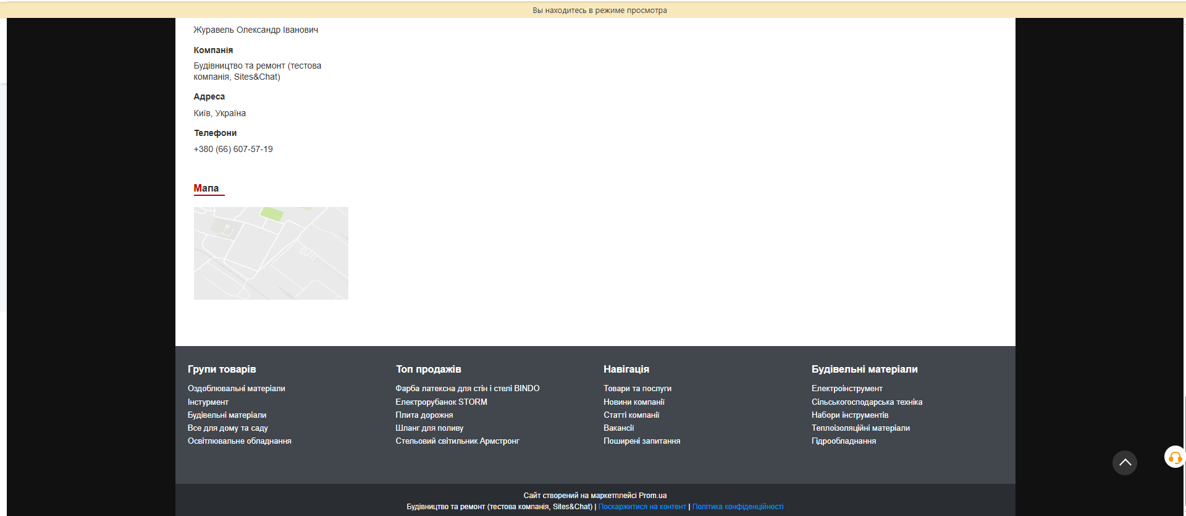Go to Все для дому та саду
1186x516 pixels.
coord(227,428)
